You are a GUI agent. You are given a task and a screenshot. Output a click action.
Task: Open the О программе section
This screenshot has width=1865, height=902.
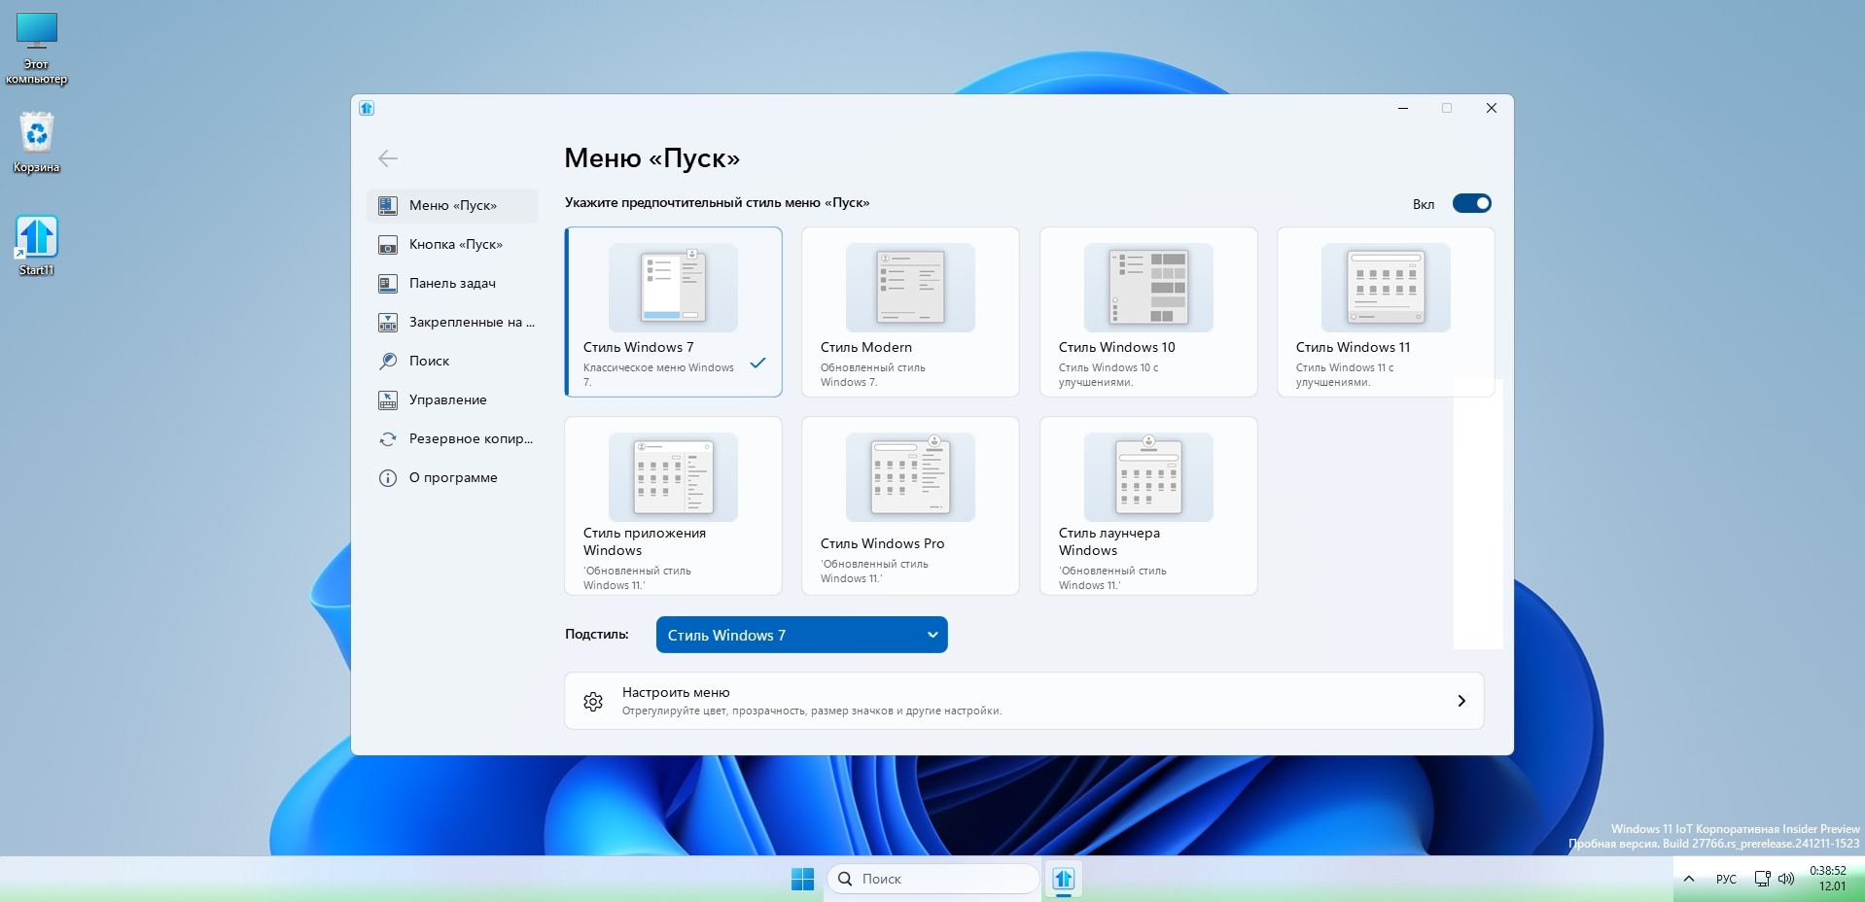pyautogui.click(x=453, y=477)
